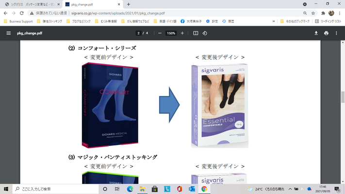
Task: Open the Windows Start menu
Action: pyautogui.click(x=6, y=189)
